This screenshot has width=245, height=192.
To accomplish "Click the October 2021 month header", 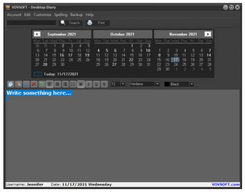I will click(122, 34).
